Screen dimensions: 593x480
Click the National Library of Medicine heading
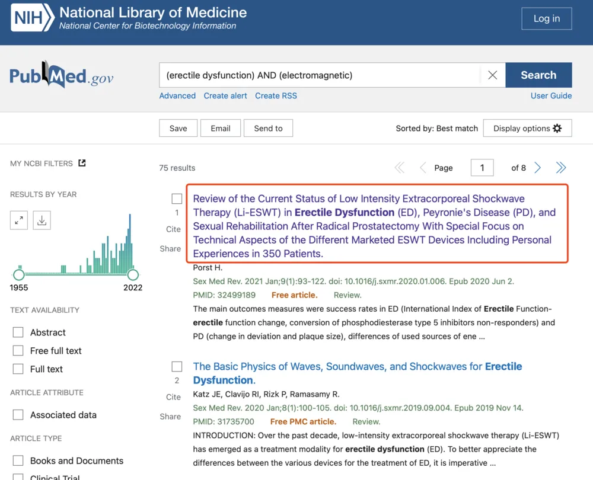tap(153, 12)
